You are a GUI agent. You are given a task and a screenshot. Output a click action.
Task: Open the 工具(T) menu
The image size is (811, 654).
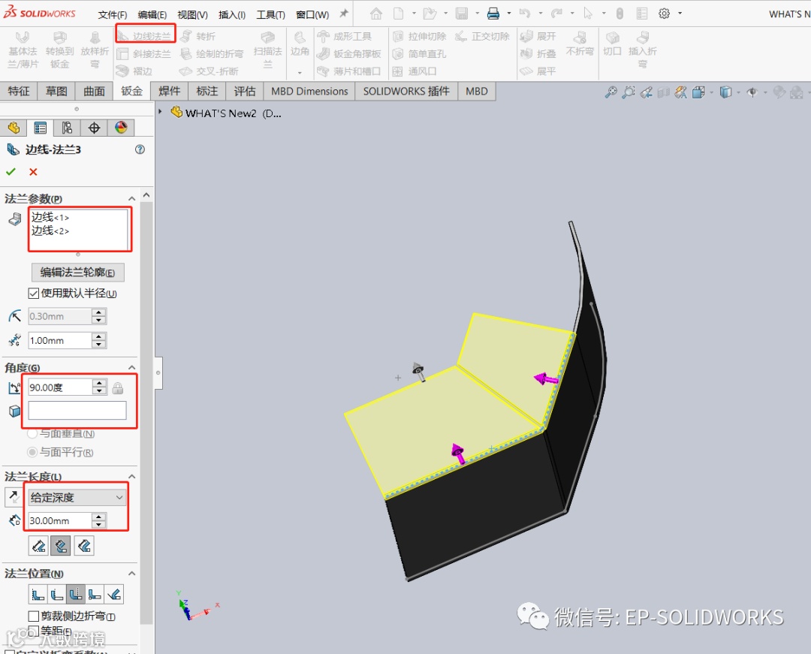pos(270,15)
